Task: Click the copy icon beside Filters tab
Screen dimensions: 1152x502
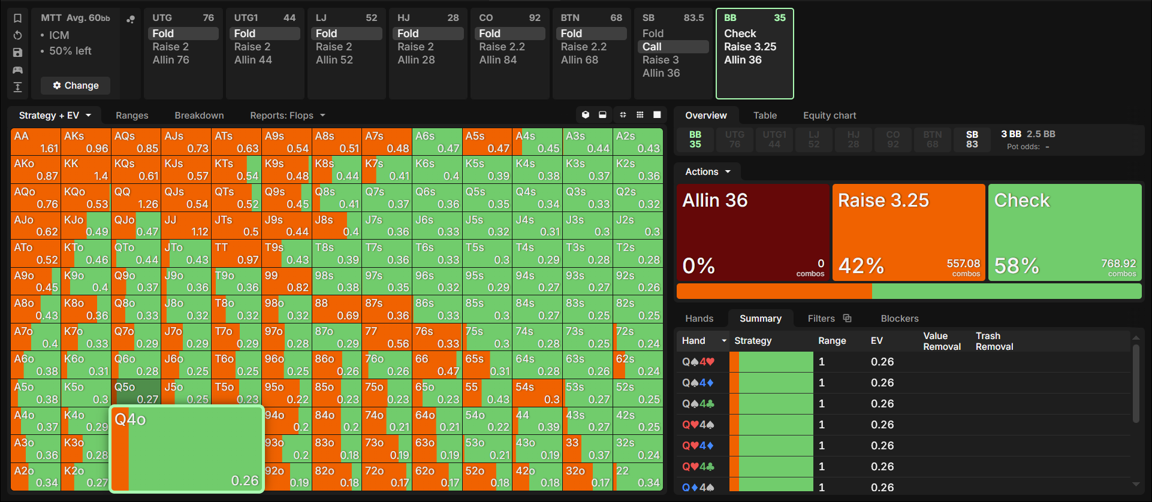Action: click(847, 318)
